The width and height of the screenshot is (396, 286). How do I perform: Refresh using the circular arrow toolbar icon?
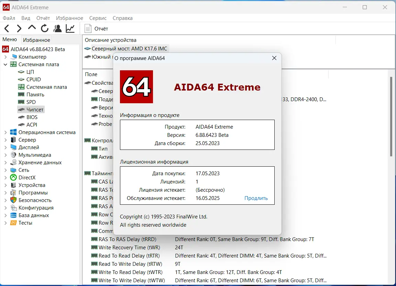(x=45, y=28)
